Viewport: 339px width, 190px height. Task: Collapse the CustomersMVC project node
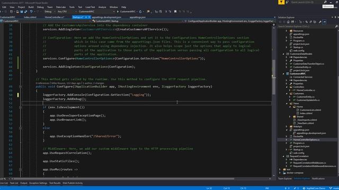click(283, 74)
